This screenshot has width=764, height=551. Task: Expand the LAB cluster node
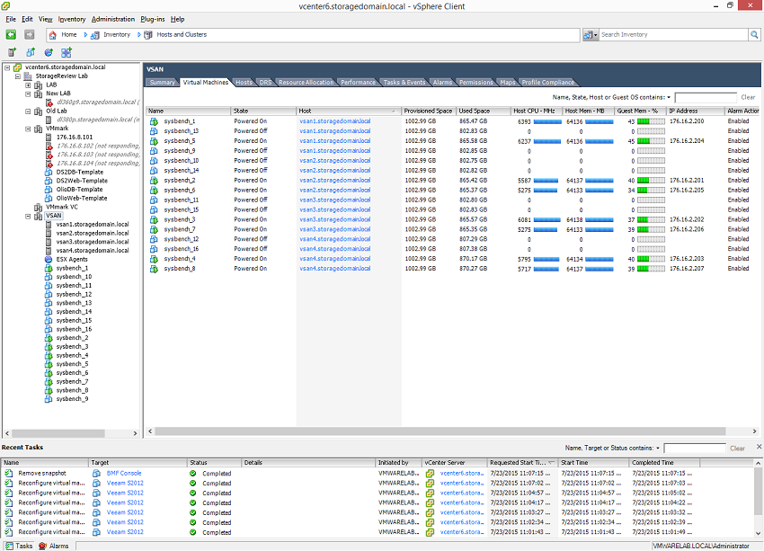pos(28,84)
